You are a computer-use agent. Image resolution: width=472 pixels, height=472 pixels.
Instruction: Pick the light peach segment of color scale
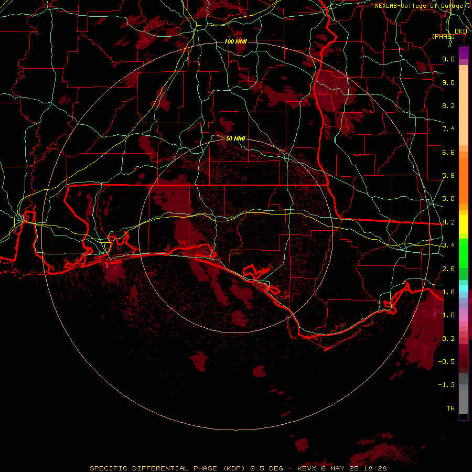point(463,108)
